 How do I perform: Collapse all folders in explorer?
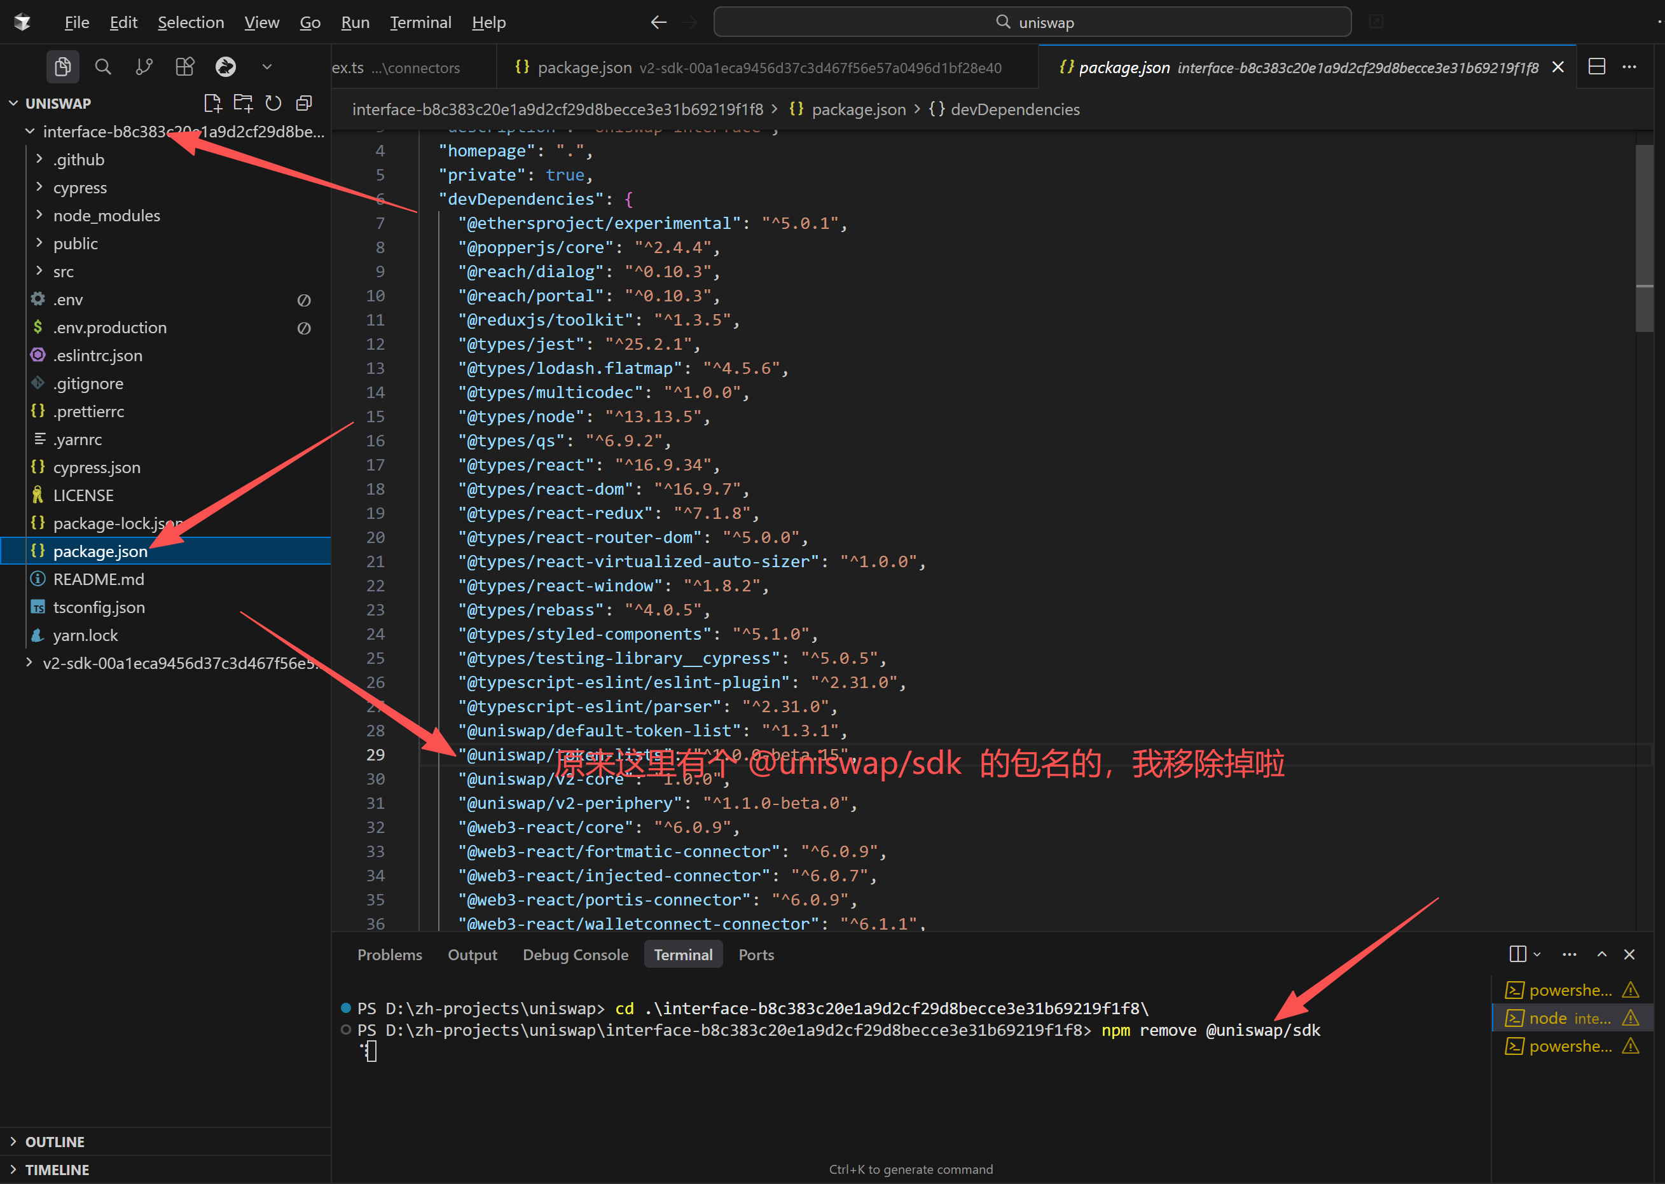[x=304, y=104]
